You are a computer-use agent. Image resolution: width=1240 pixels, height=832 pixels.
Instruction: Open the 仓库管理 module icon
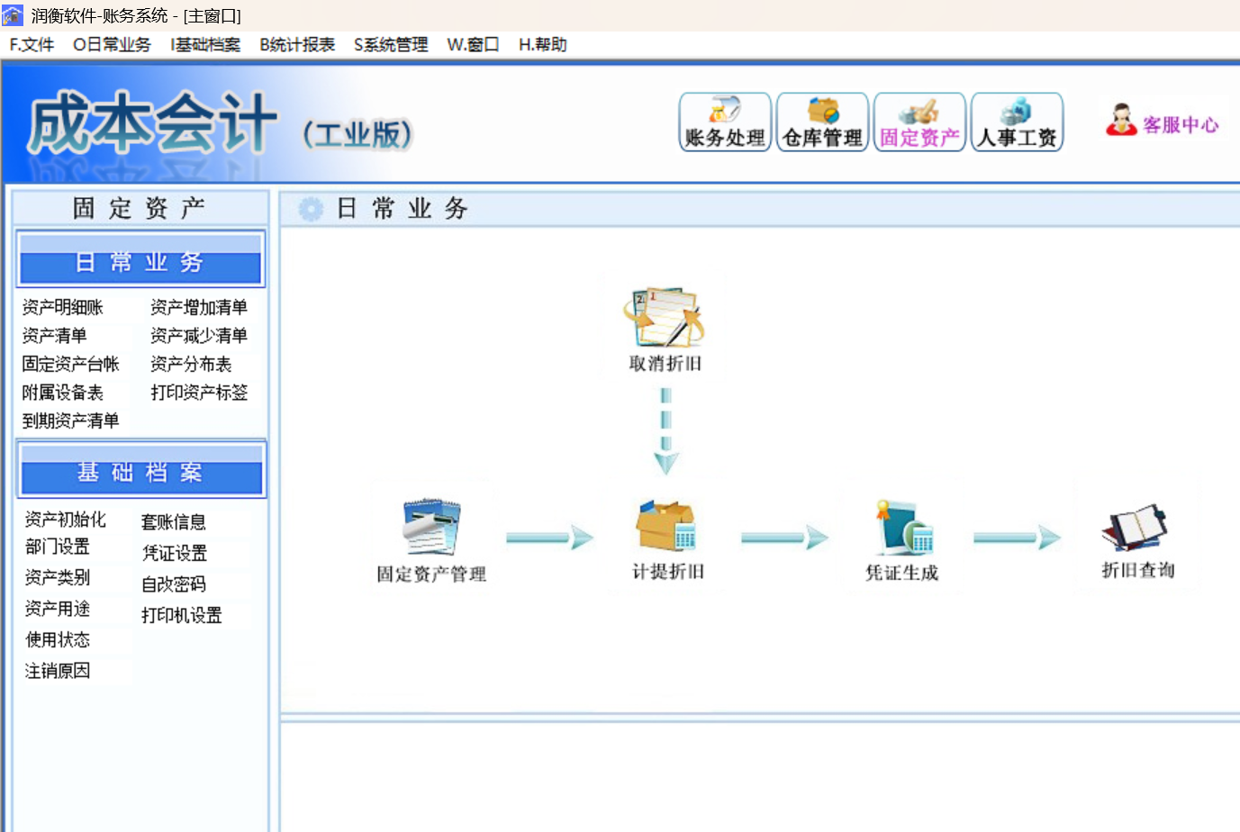[x=822, y=122]
